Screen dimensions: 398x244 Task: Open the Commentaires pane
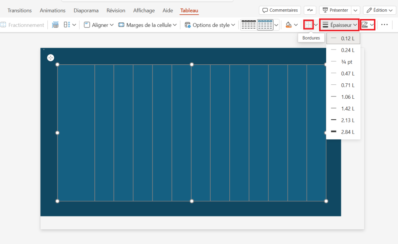280,10
